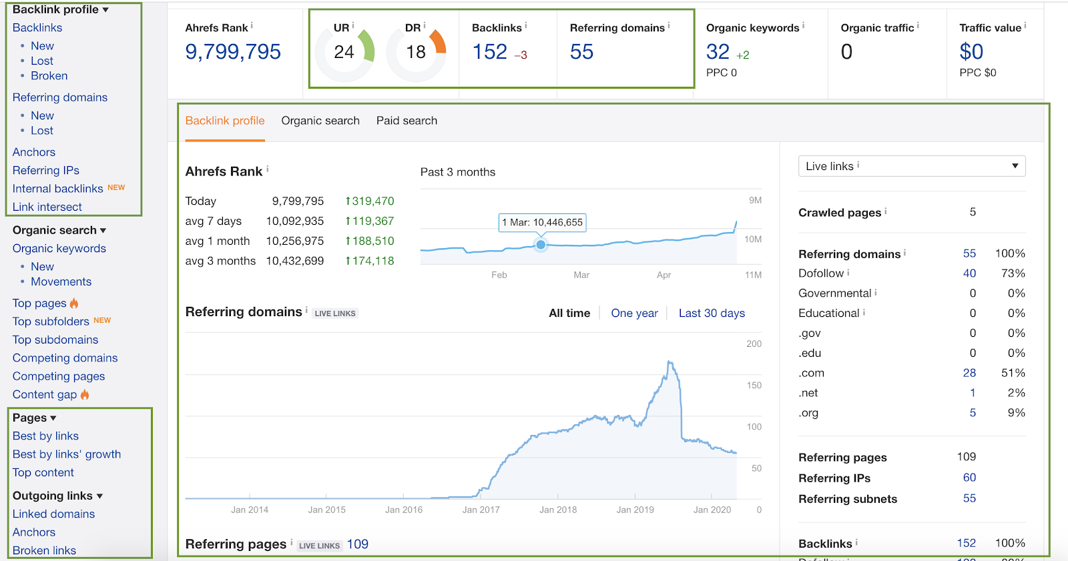The width and height of the screenshot is (1068, 561).
Task: Switch to the Organic search tab
Action: coord(320,121)
